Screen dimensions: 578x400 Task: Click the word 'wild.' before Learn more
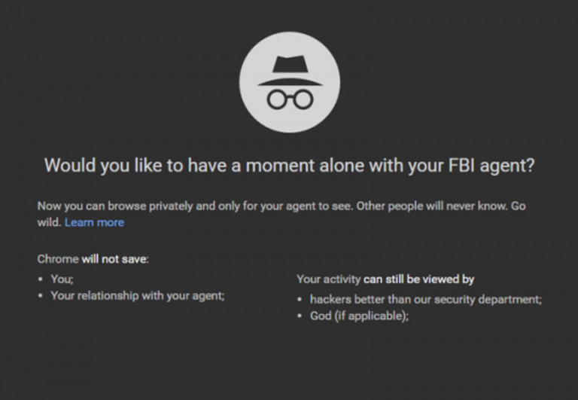[49, 222]
